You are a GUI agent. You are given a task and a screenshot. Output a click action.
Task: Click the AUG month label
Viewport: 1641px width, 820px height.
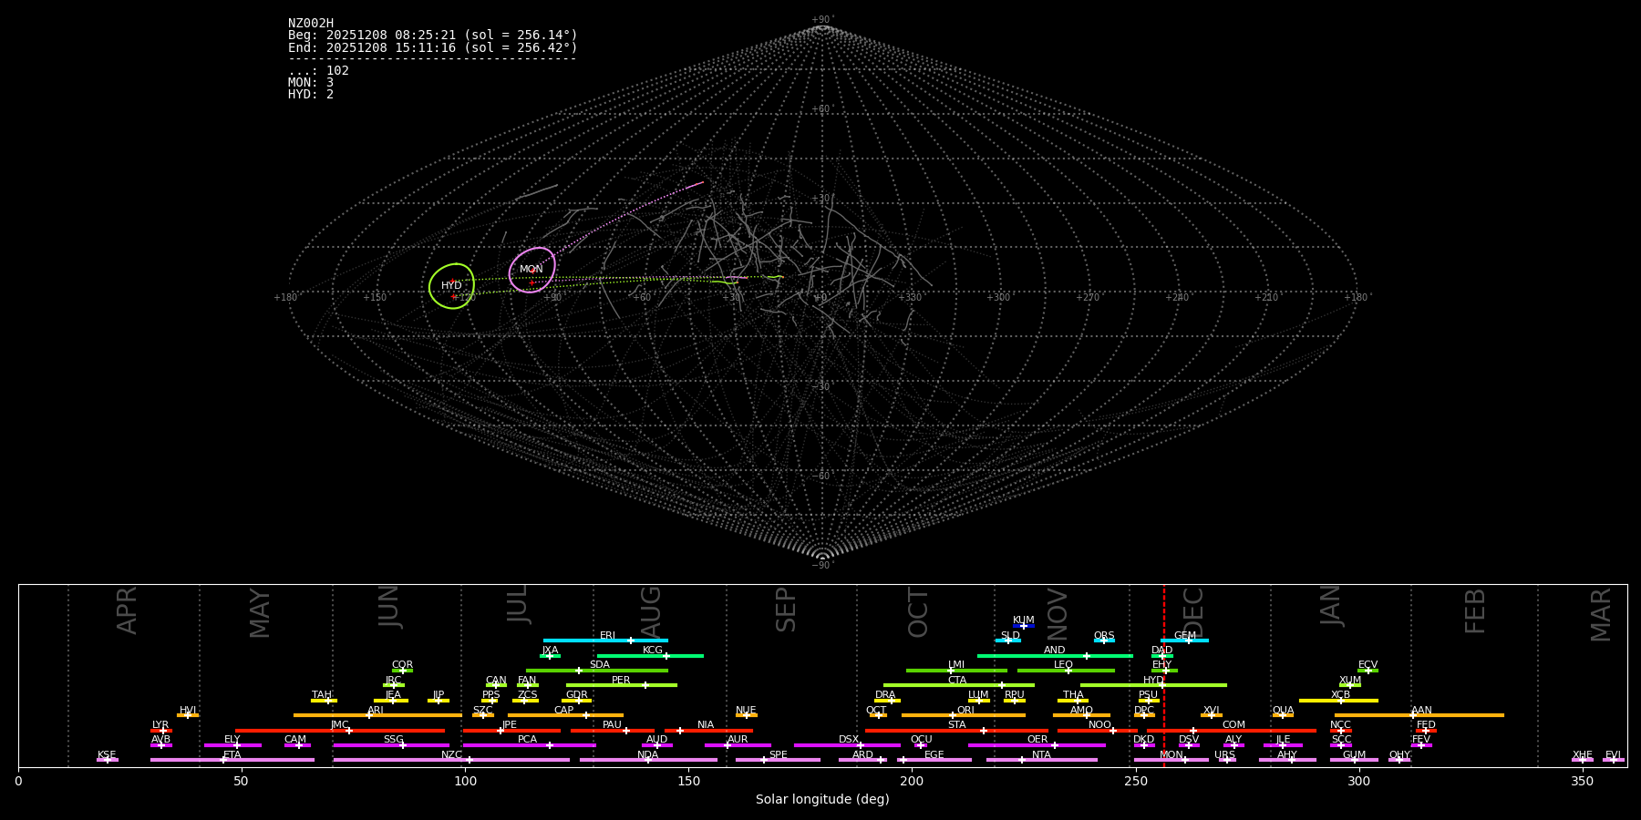tap(651, 611)
